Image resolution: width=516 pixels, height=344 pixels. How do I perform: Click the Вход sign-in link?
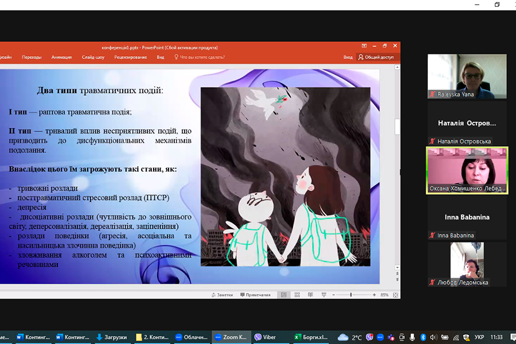(x=348, y=57)
